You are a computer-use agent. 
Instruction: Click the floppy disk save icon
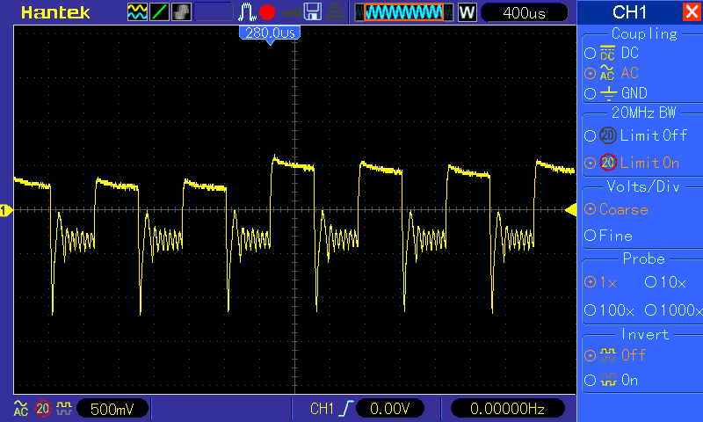[x=313, y=12]
